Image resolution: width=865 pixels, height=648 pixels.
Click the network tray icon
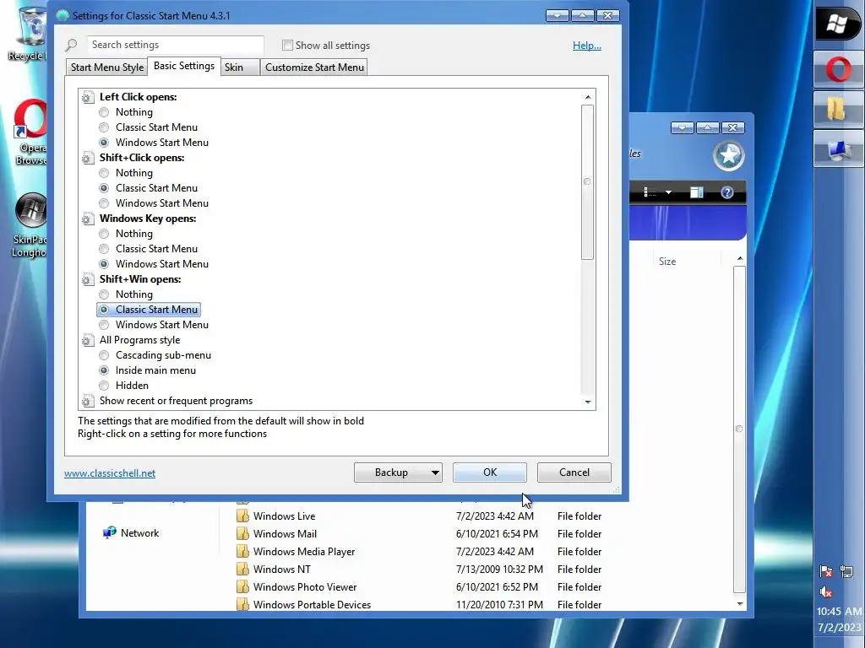point(846,571)
